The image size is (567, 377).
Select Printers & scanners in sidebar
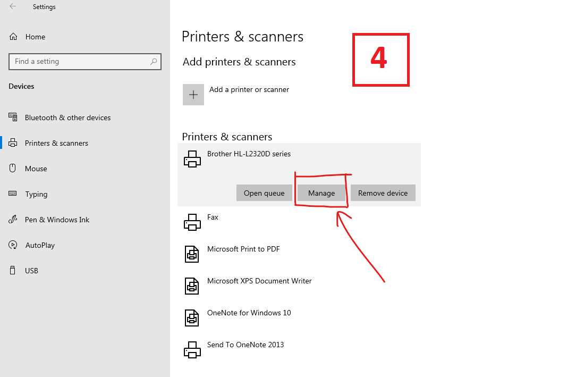[56, 143]
